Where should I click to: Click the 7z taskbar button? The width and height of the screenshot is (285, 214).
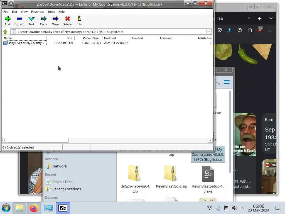pos(63,208)
